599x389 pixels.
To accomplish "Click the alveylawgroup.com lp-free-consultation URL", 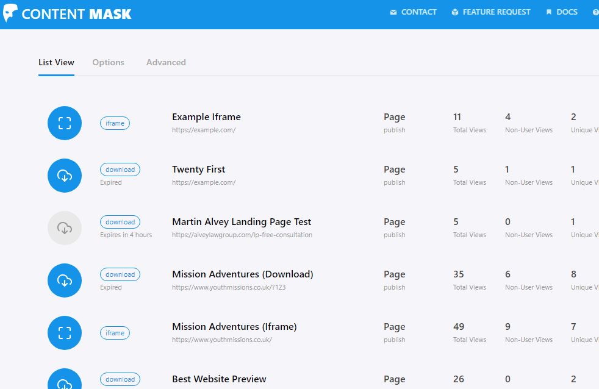I will pos(242,235).
